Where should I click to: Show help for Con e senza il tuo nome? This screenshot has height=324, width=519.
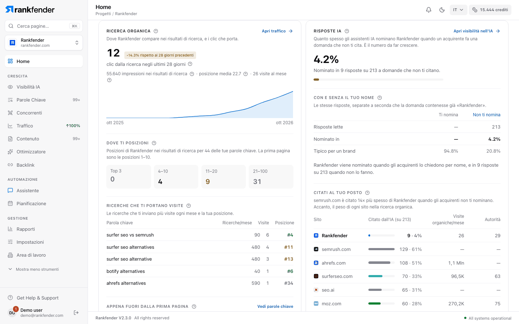380,98
